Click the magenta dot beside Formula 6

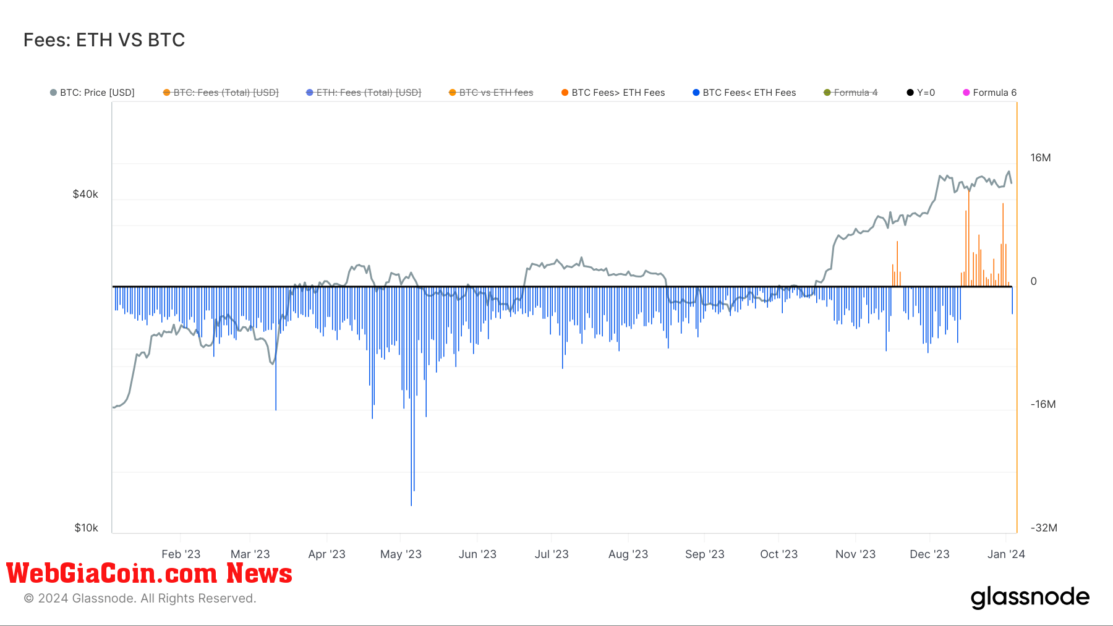pos(966,93)
